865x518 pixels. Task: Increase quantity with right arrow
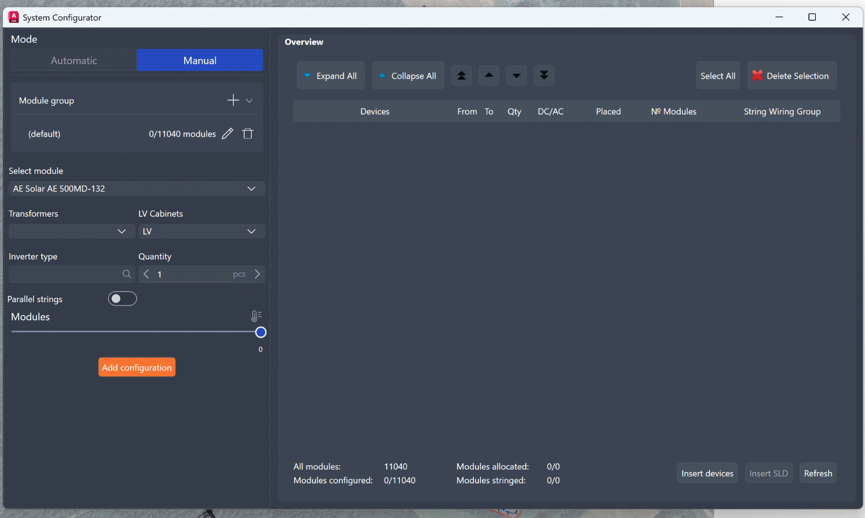coord(257,274)
